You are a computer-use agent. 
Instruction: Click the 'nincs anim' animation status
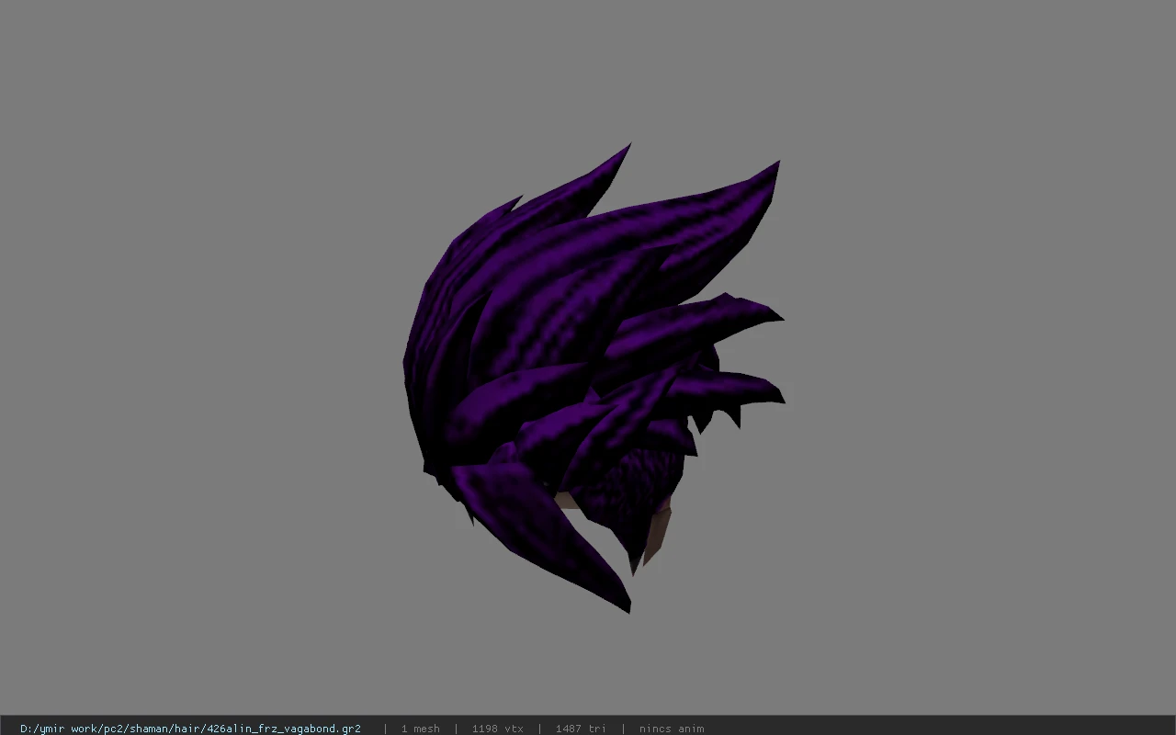coord(672,729)
